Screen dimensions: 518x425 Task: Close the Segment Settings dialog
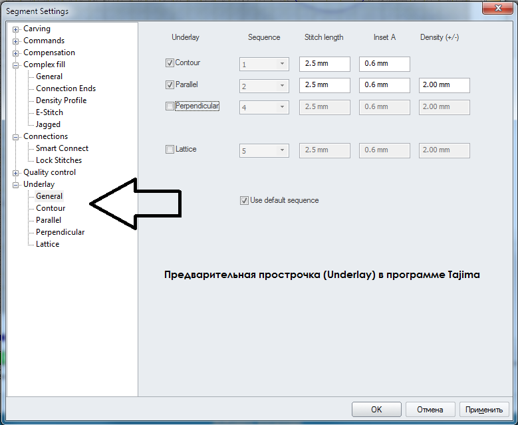pos(498,8)
